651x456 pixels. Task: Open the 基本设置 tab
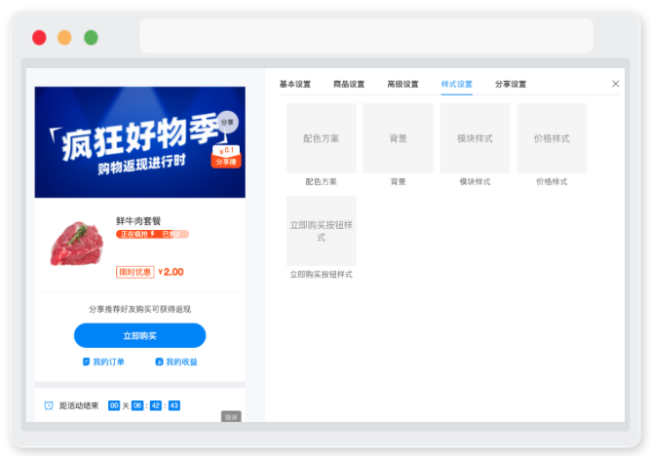tap(294, 84)
